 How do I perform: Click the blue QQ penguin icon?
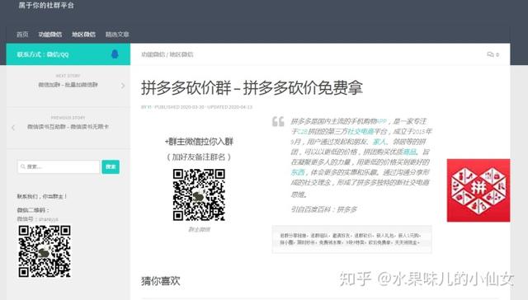pos(115,54)
